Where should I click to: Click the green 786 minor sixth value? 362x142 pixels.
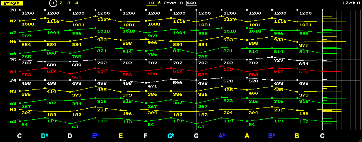152,55
